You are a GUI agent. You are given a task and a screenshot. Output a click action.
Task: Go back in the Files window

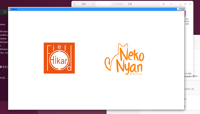[x=99, y=4]
